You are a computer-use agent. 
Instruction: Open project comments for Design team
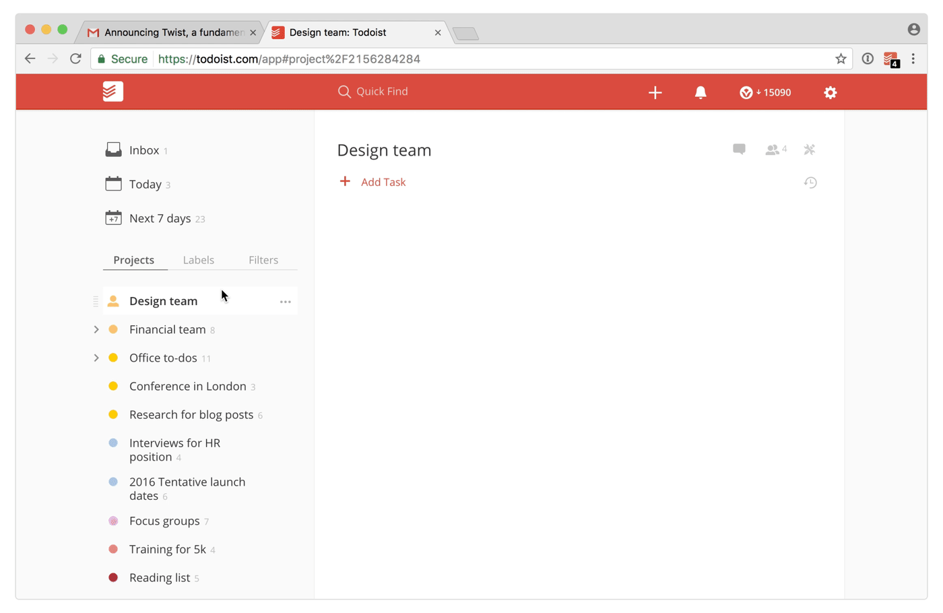coord(739,150)
